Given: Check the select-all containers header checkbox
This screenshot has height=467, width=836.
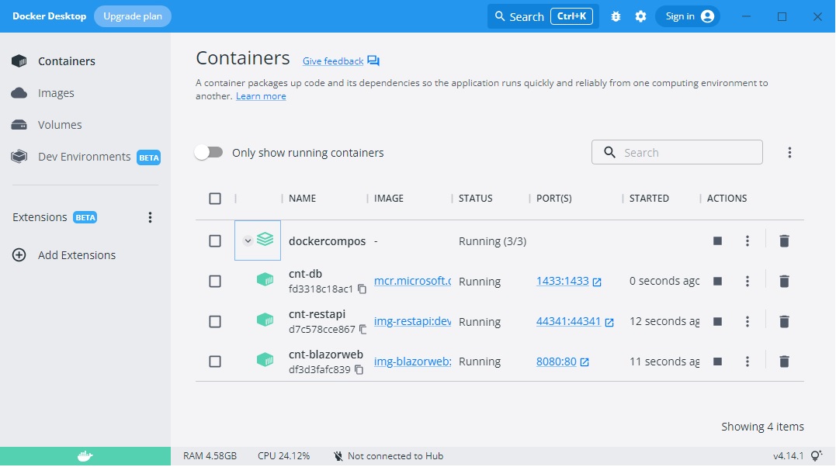Looking at the screenshot, I should coord(215,199).
